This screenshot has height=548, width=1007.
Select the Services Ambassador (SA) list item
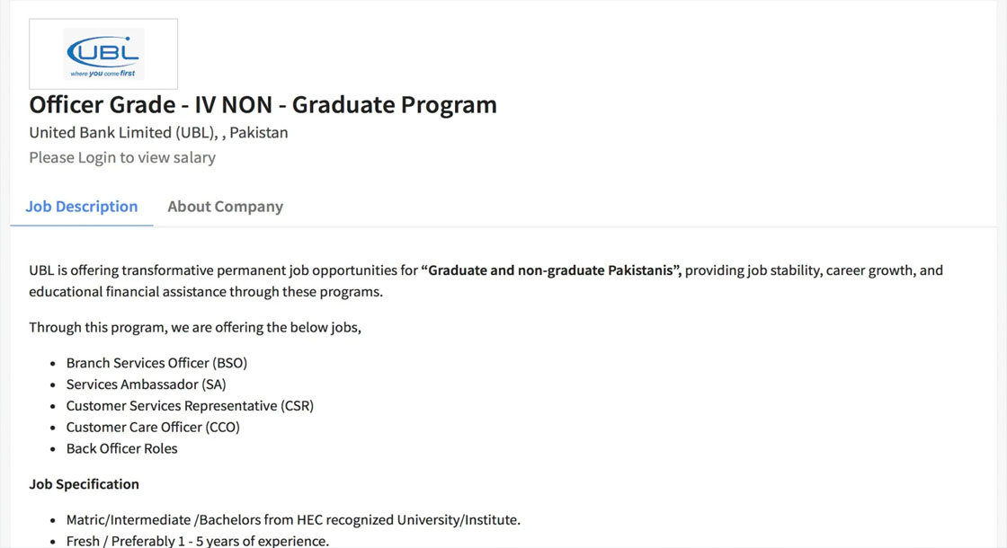[146, 384]
